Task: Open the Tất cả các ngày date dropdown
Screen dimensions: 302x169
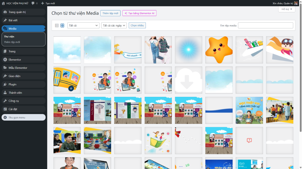Action: click(x=114, y=25)
